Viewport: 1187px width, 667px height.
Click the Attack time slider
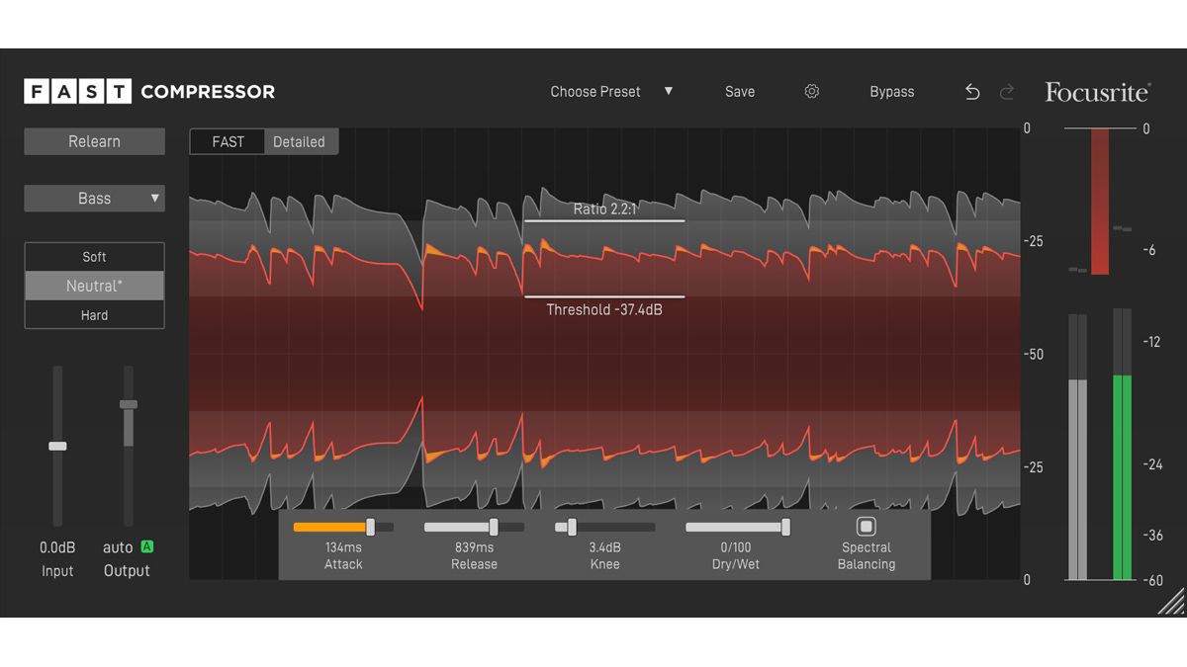[369, 526]
